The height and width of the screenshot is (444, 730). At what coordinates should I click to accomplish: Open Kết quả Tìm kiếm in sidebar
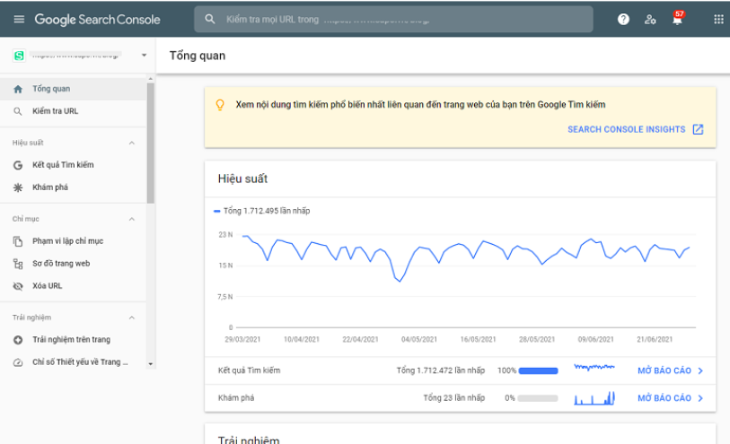pos(73,165)
